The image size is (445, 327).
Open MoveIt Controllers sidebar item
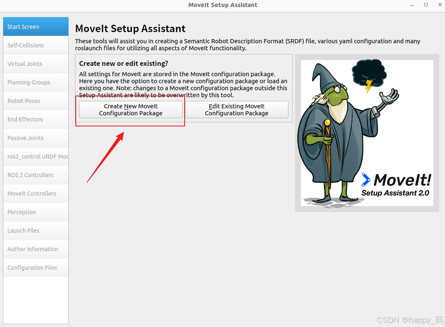(x=36, y=194)
